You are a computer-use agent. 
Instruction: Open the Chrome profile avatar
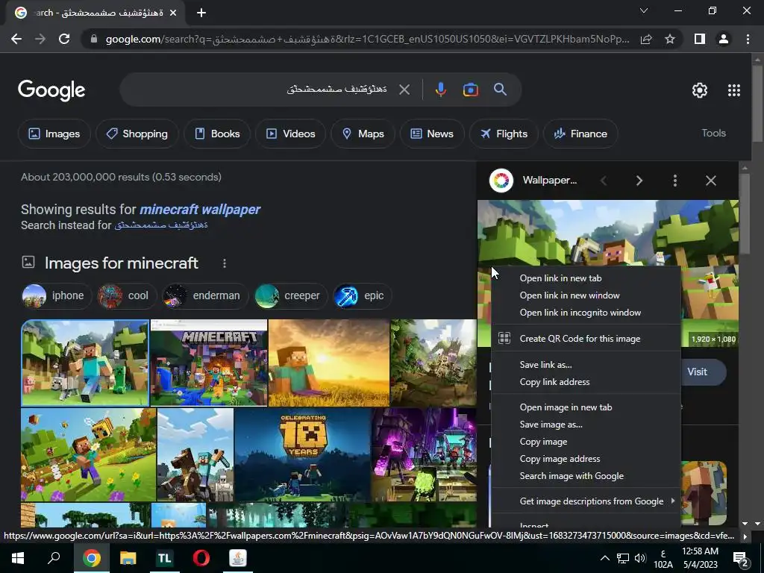(x=724, y=39)
